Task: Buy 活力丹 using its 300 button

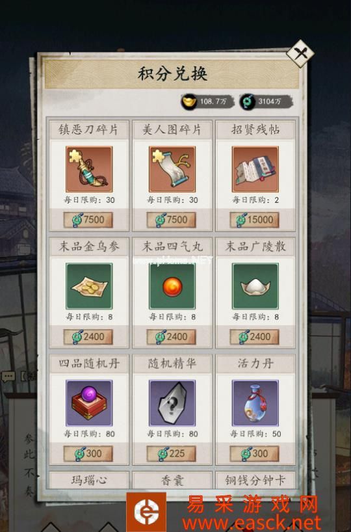Action: [254, 453]
